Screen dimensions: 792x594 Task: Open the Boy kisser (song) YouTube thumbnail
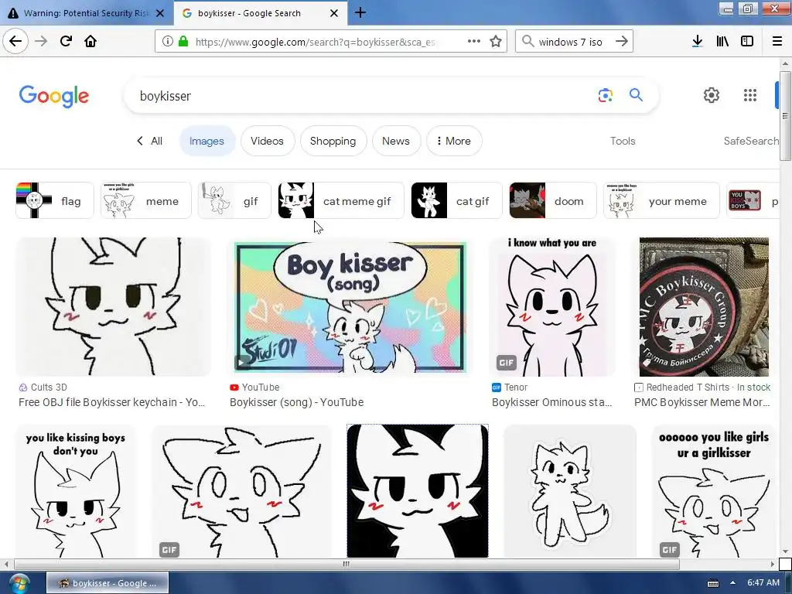(x=350, y=307)
